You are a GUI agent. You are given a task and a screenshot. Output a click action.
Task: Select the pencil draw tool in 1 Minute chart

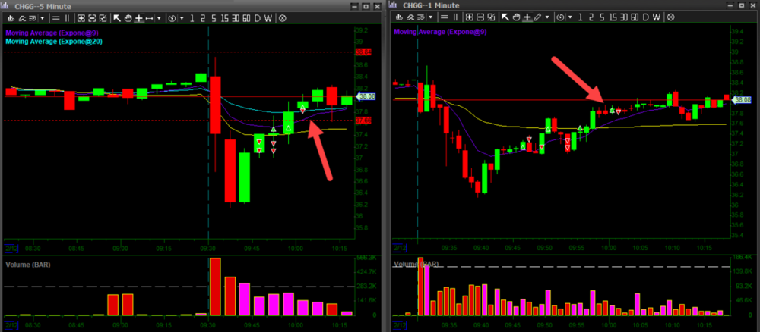[538, 17]
